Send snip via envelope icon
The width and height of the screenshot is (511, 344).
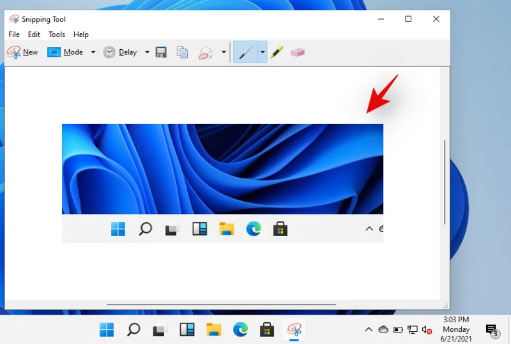point(205,52)
